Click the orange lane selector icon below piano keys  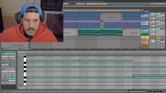pyautogui.click(x=18, y=85)
